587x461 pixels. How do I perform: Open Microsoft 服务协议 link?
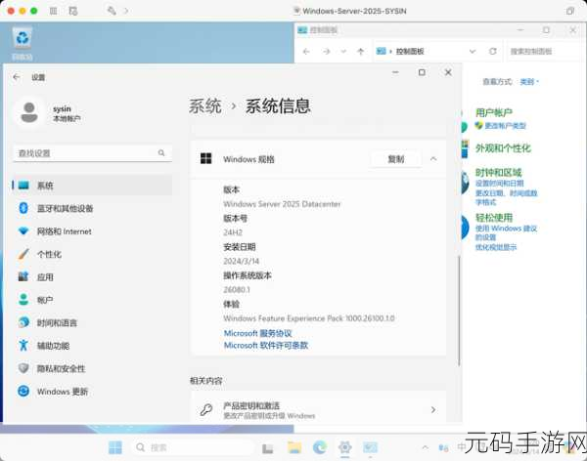[257, 333]
